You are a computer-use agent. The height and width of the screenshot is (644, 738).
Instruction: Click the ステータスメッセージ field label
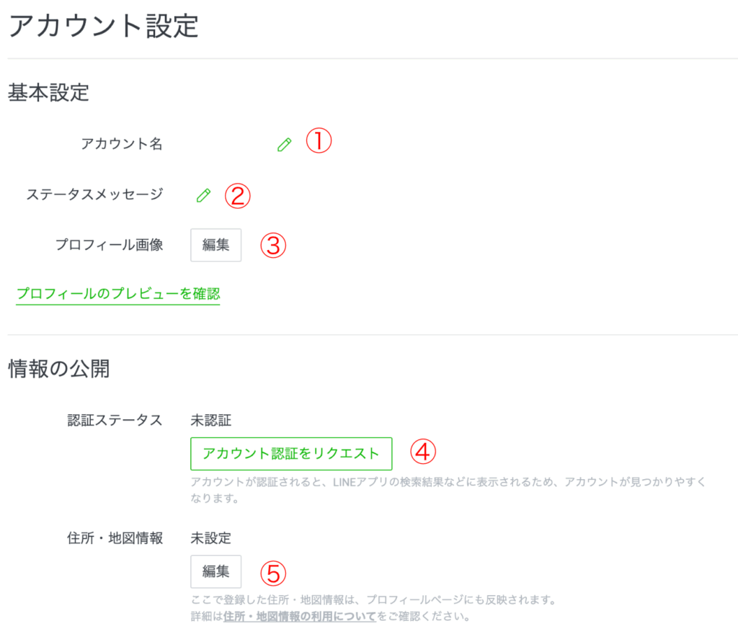pos(94,194)
